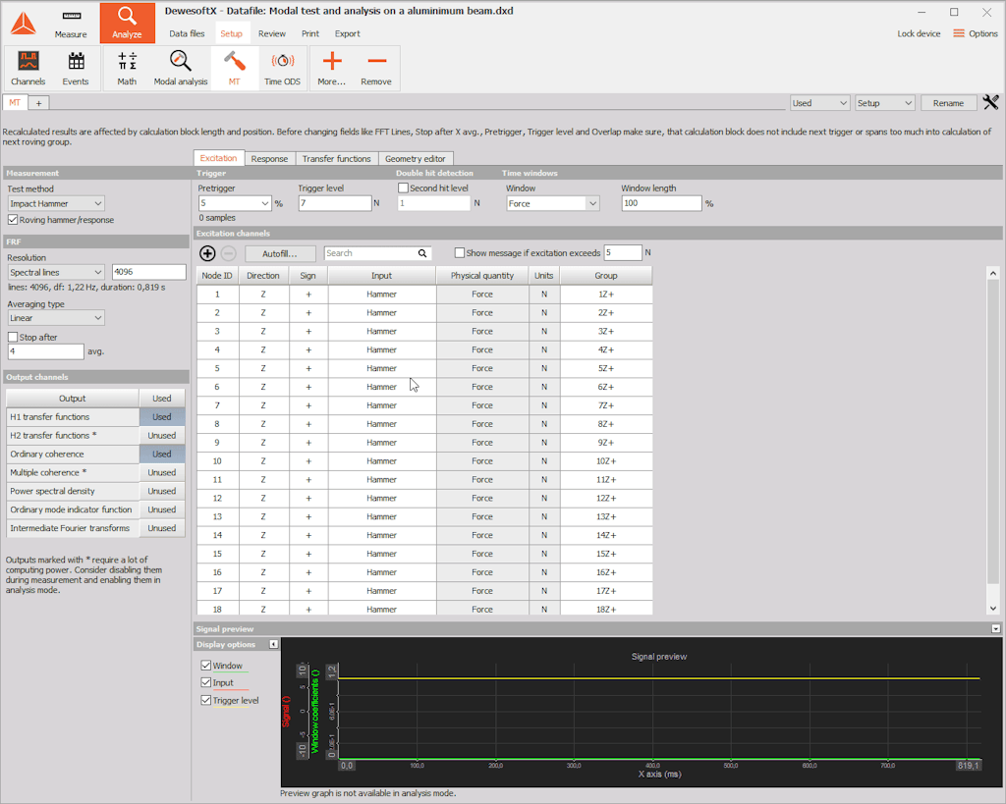
Task: Add a new excitation channel with plus icon
Action: tap(207, 253)
